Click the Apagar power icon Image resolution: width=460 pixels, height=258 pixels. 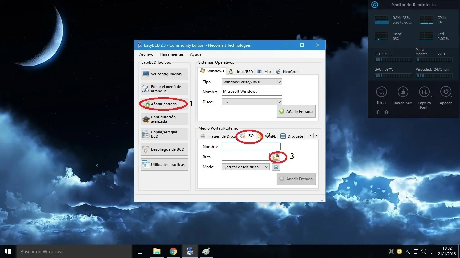pyautogui.click(x=446, y=92)
